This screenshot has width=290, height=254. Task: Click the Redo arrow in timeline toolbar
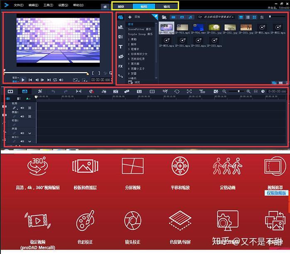coord(66,91)
